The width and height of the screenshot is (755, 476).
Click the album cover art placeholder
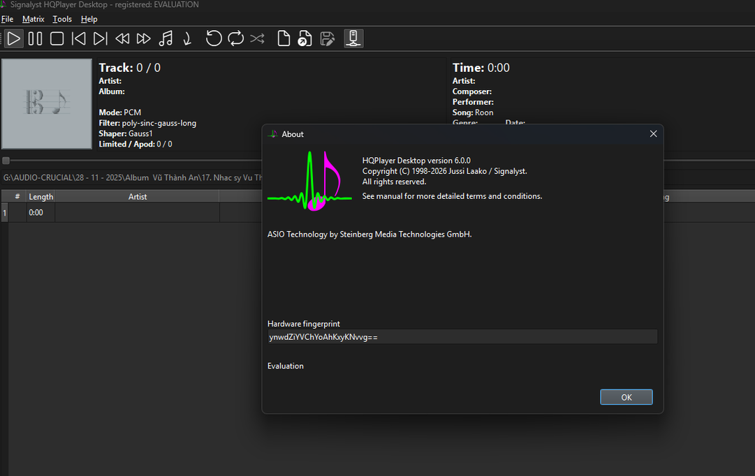(47, 103)
